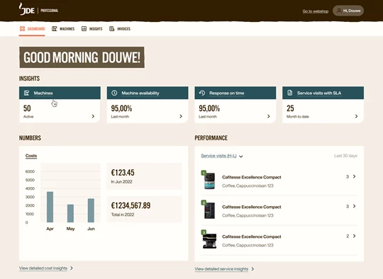Image resolution: width=383 pixels, height=279 pixels.
Task: Open second ranked Cafitesse machine thumbnail
Action: click(209, 210)
